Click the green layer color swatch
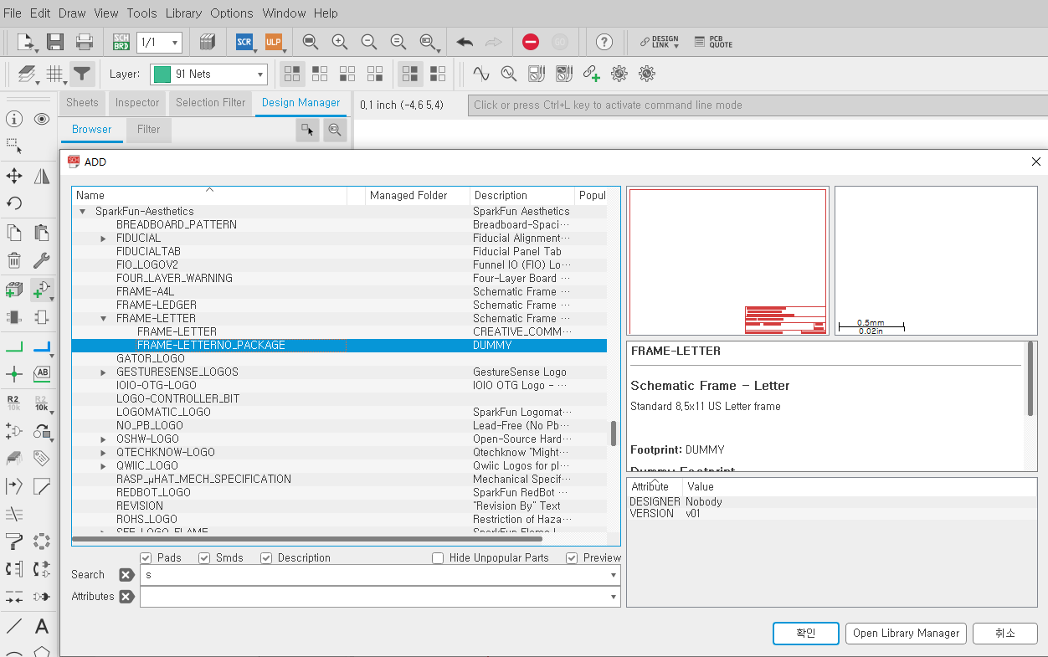The height and width of the screenshot is (657, 1048). click(162, 74)
